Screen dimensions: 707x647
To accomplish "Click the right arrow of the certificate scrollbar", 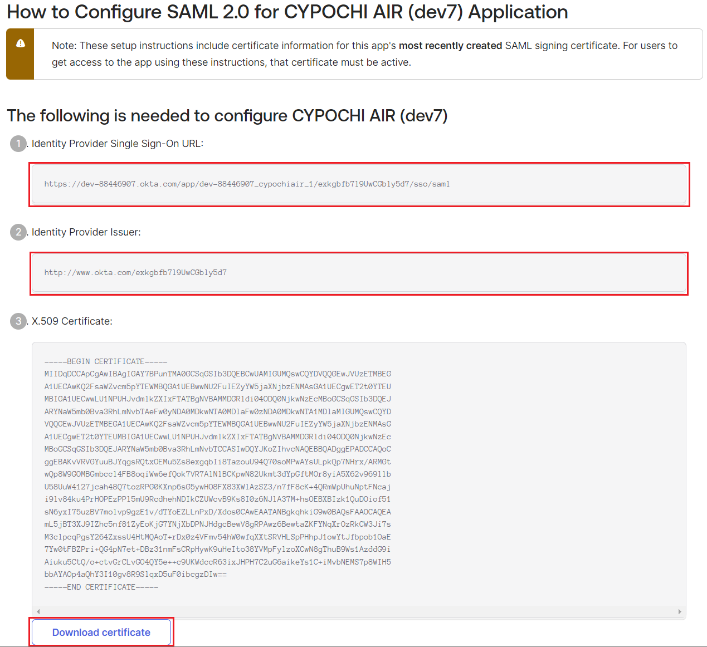I will point(680,611).
